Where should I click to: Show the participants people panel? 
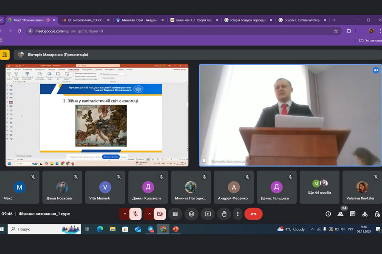pyautogui.click(x=340, y=214)
